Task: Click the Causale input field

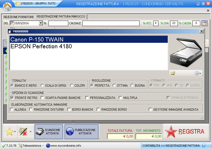Action: click(x=111, y=23)
